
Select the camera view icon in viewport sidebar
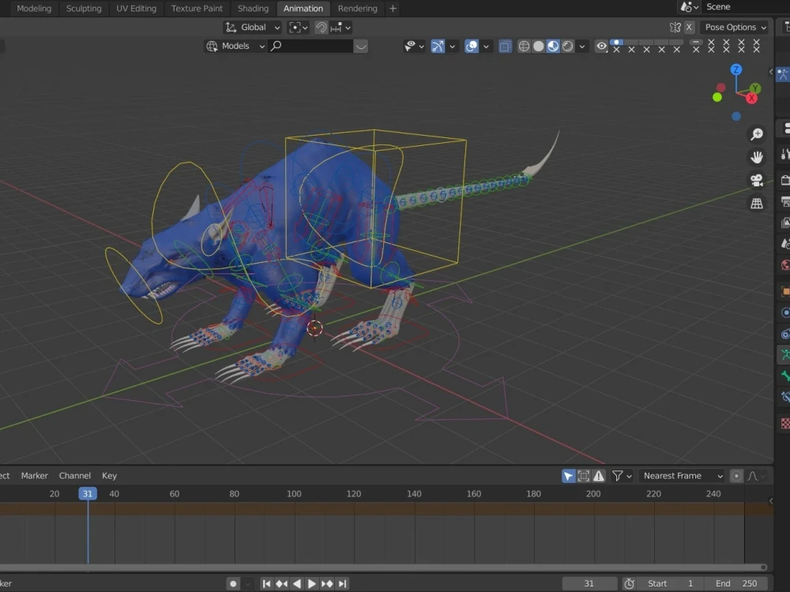[757, 179]
